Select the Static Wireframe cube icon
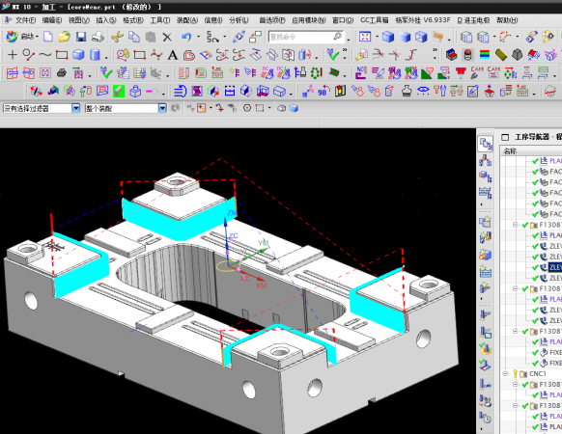 421,37
